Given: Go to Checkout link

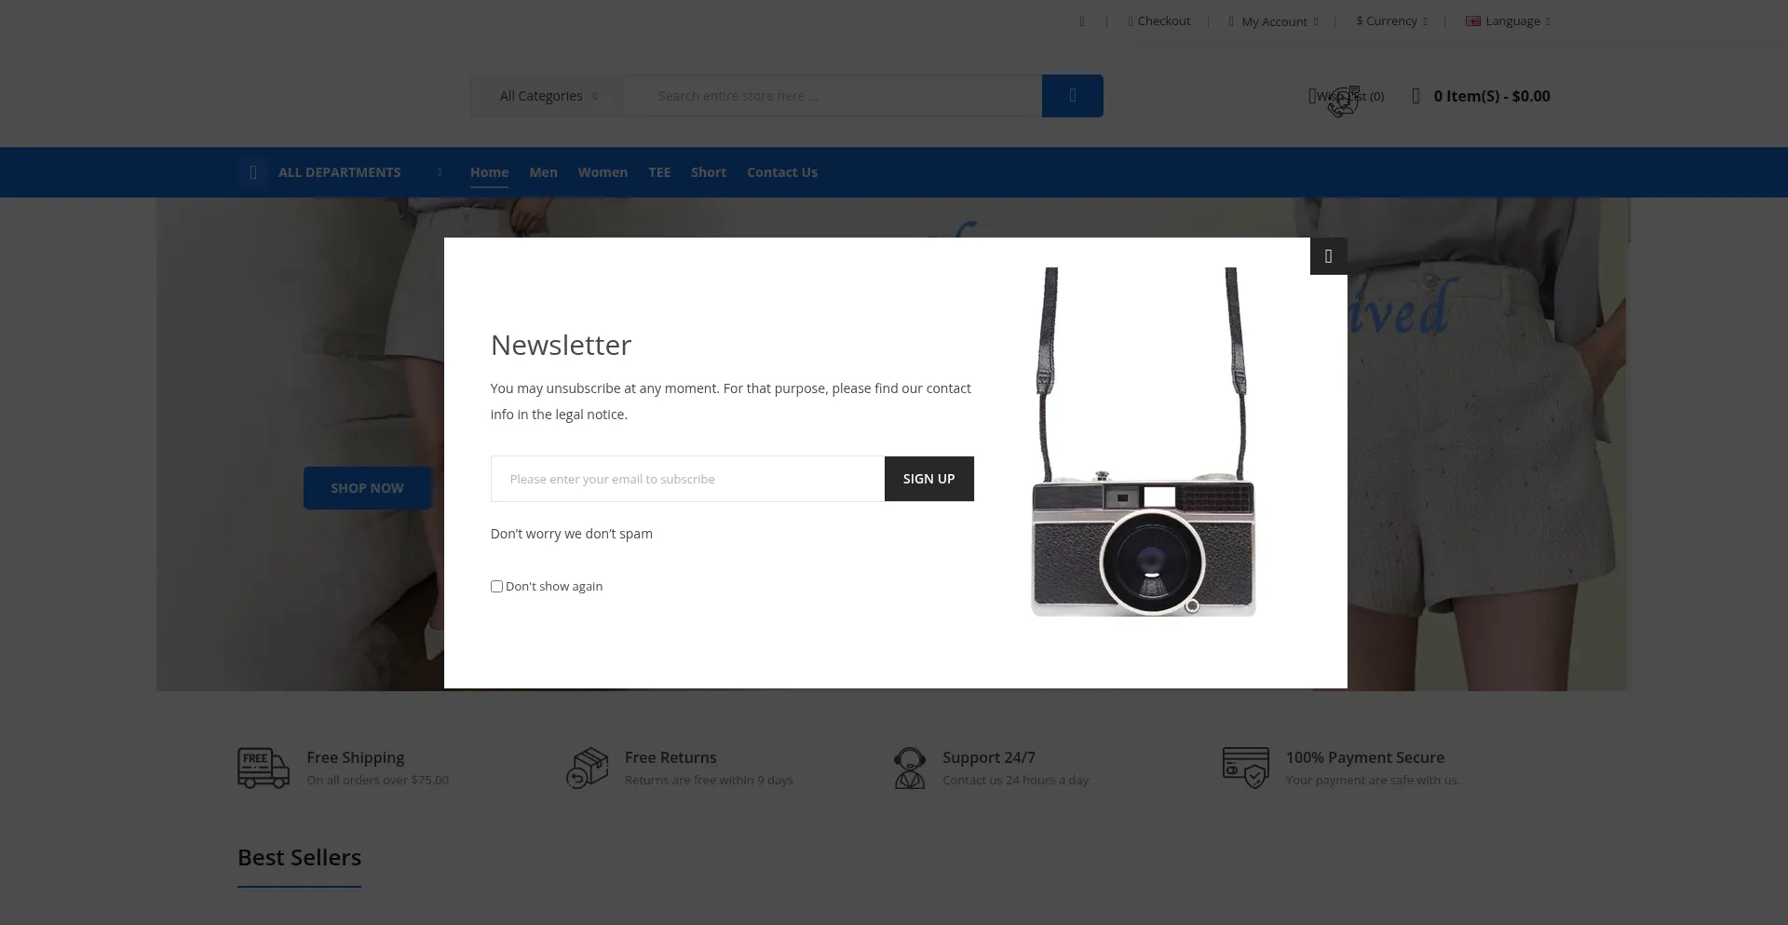Looking at the screenshot, I should [x=1159, y=21].
